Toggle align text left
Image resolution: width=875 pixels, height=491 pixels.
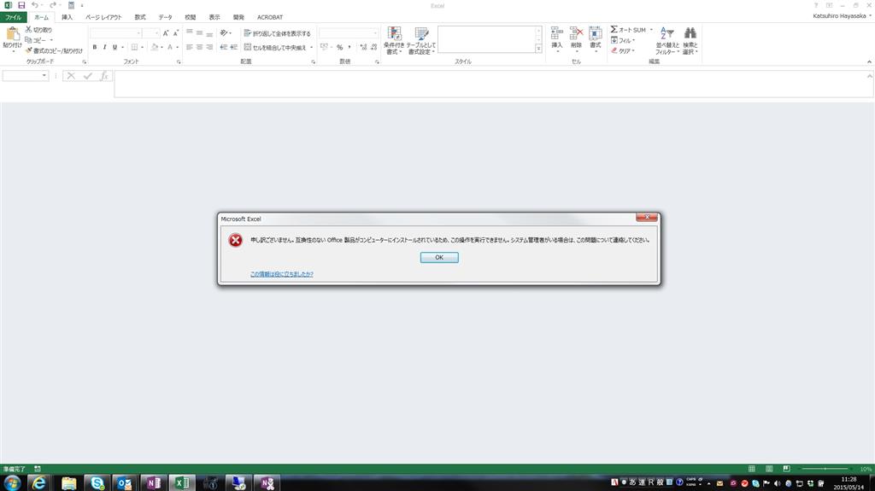(x=190, y=48)
